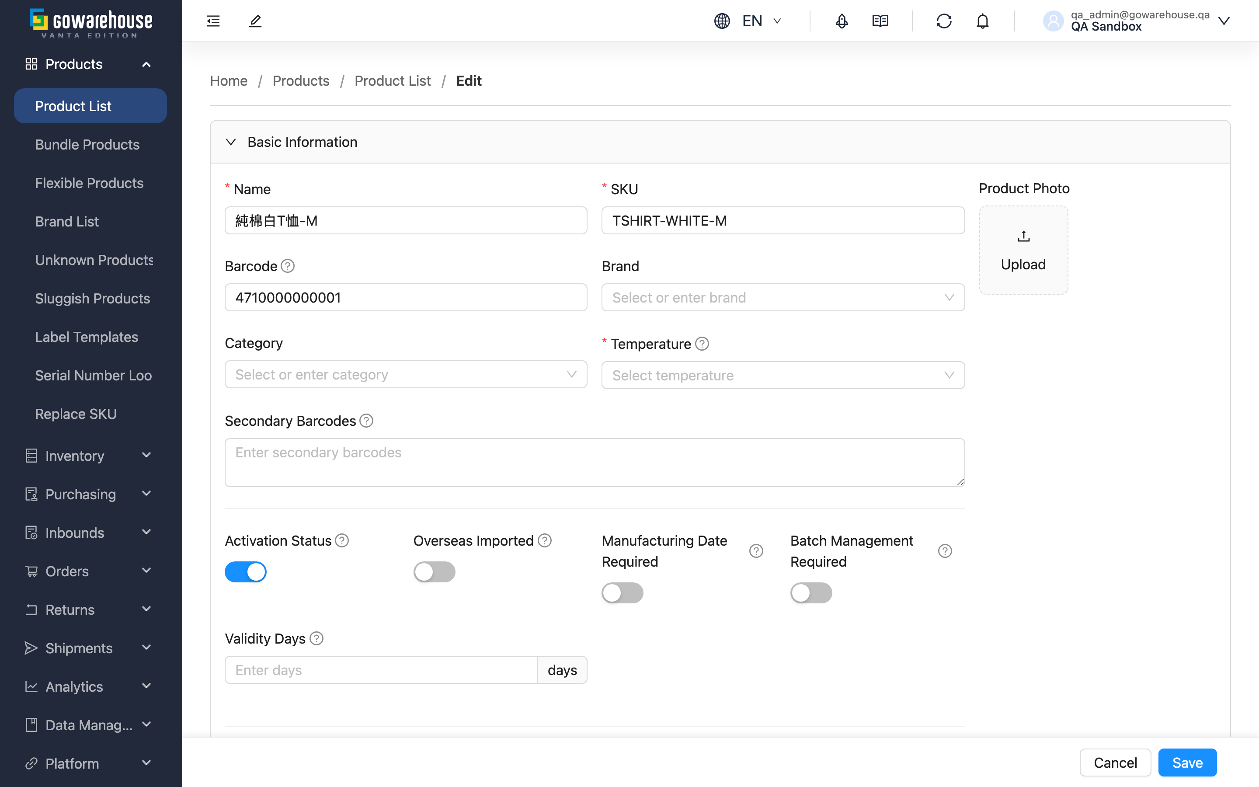Click the Temperature help question icon

click(x=702, y=344)
